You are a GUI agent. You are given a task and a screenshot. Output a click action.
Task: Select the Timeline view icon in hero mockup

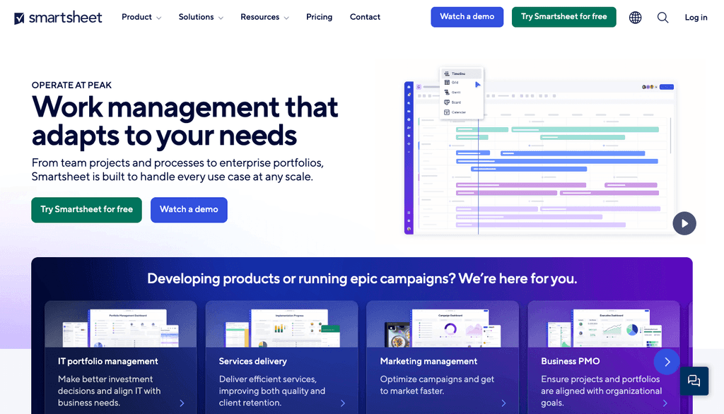(x=447, y=73)
